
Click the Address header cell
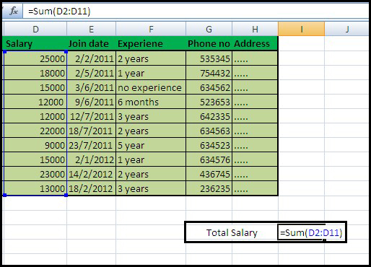pos(255,43)
